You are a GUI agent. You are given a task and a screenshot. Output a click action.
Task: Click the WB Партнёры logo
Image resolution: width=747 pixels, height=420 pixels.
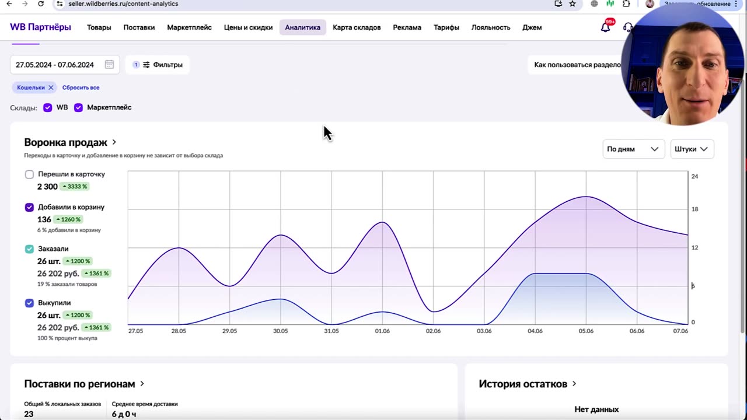point(40,27)
